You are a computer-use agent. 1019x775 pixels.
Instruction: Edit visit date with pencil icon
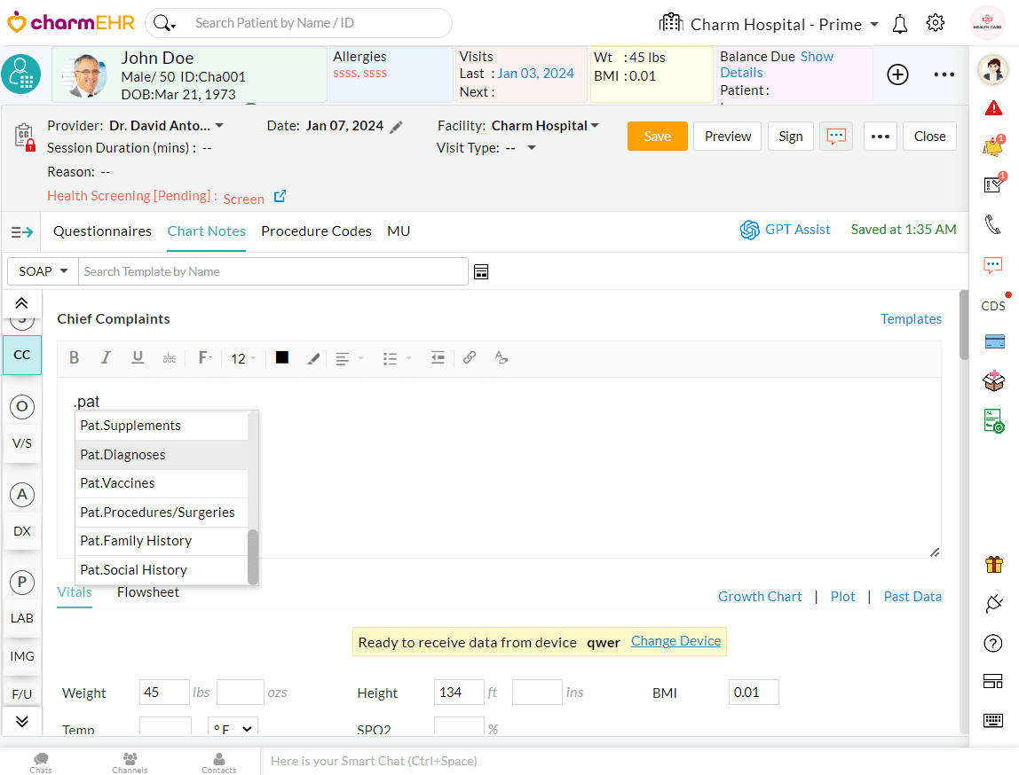397,127
